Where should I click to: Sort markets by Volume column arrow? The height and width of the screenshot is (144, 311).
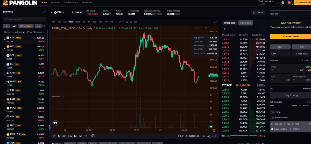pos(24,32)
